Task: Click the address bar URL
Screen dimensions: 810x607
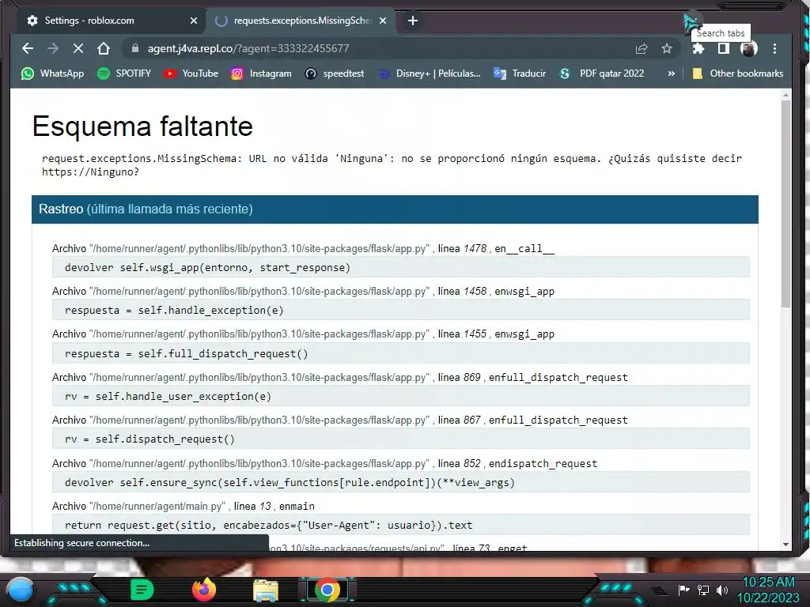Action: pos(248,48)
